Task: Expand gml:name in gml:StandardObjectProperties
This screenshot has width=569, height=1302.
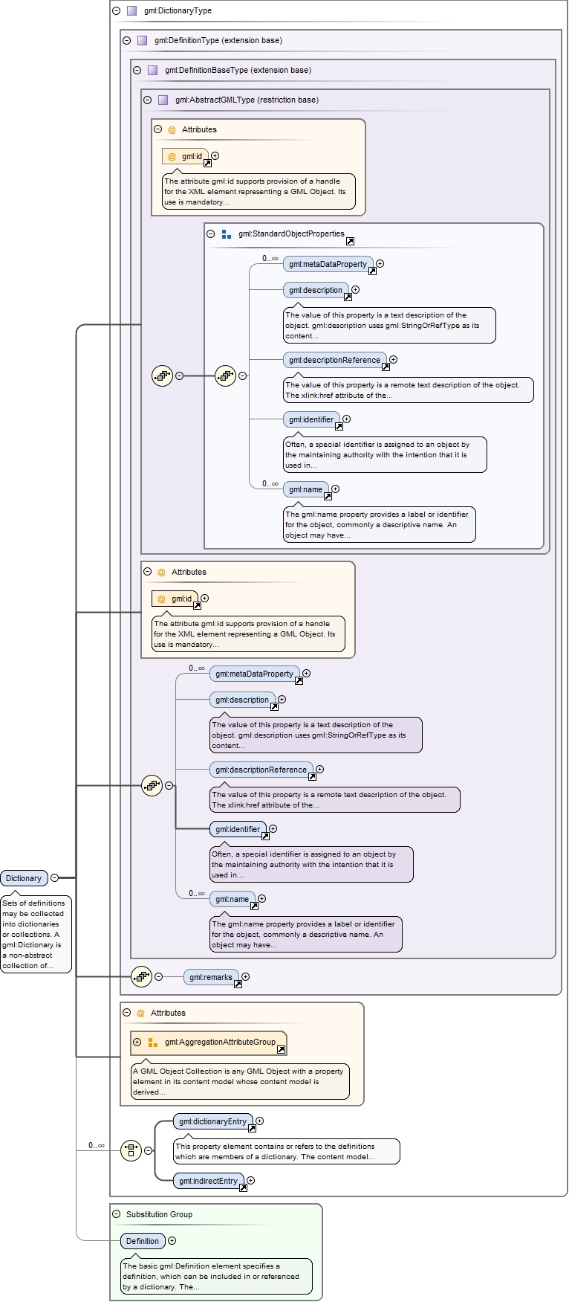Action: [x=335, y=489]
